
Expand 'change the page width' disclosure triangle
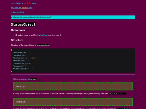[12, 17]
